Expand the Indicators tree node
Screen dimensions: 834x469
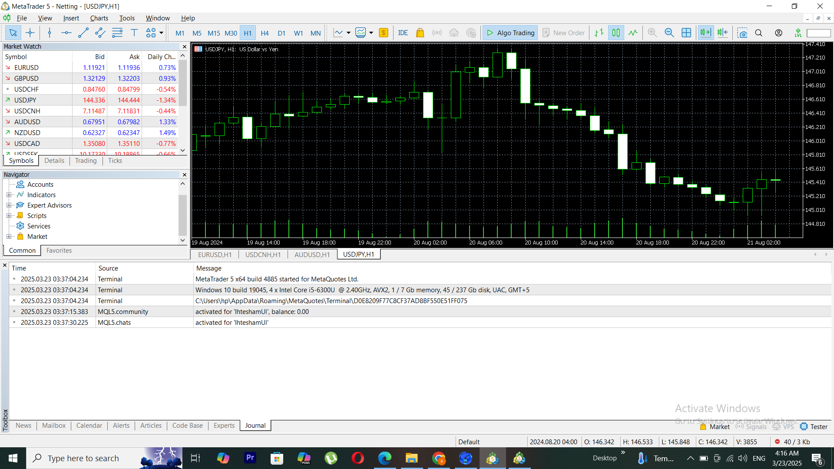(x=9, y=195)
